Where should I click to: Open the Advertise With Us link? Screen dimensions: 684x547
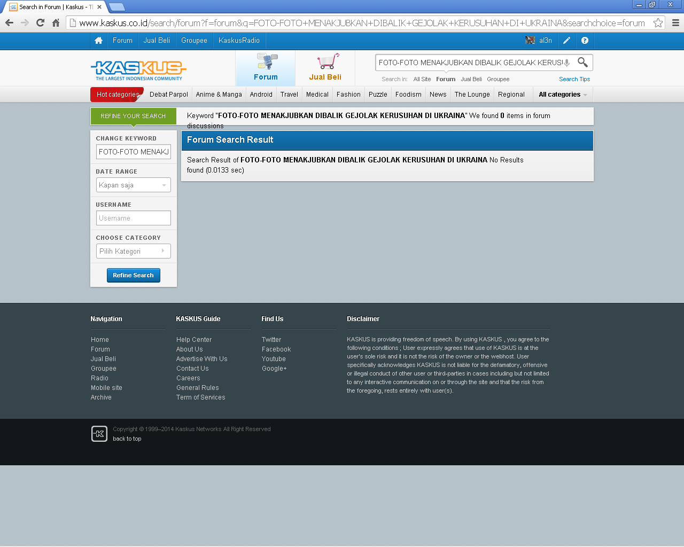tap(202, 359)
